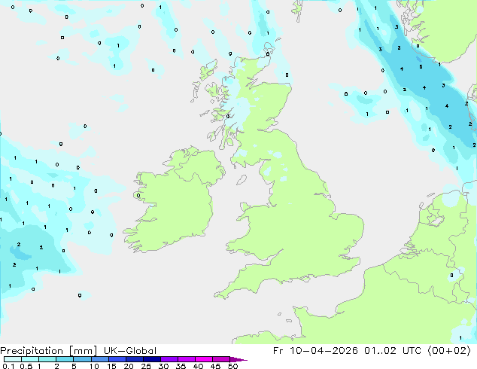This screenshot has width=477, height=369.
Task: Click the '25' legend scale label
Action: [146, 366]
